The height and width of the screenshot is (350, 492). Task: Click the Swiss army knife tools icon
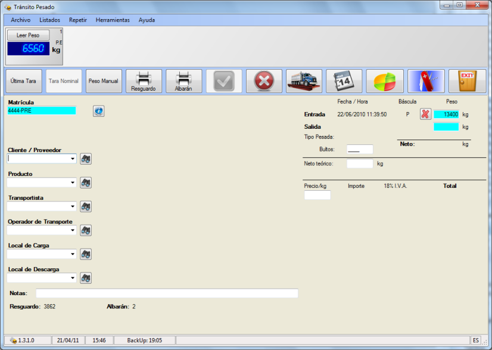click(426, 81)
